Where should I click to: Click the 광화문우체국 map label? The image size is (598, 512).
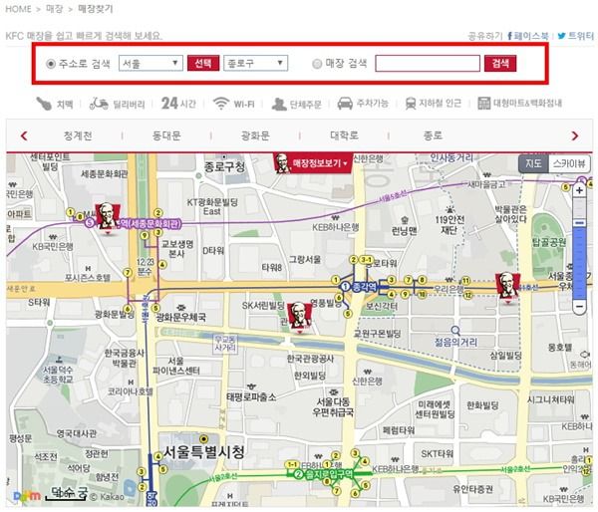[x=181, y=317]
